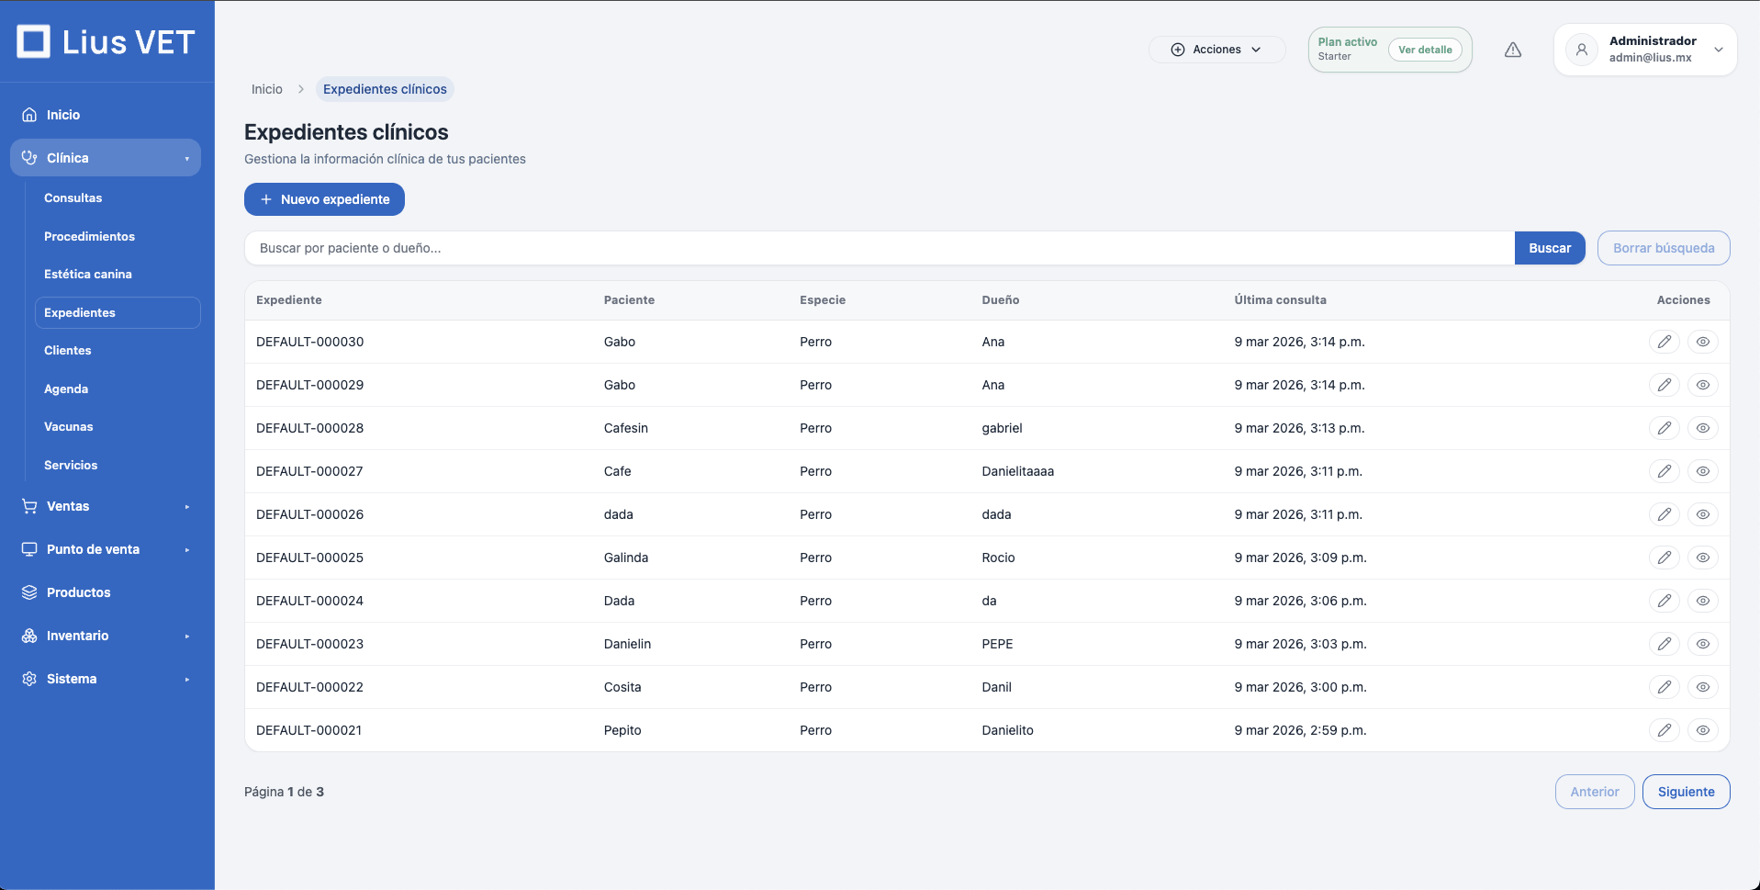1760x890 pixels.
Task: View Danielin's record with eye icon
Action: 1702,644
